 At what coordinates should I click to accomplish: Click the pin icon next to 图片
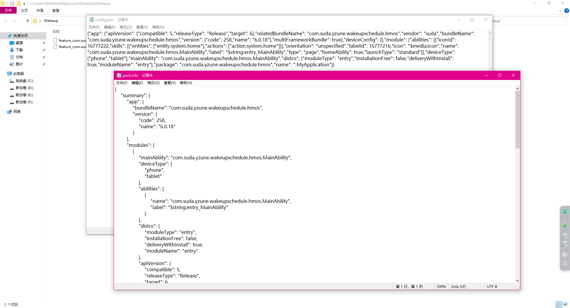coord(44,64)
